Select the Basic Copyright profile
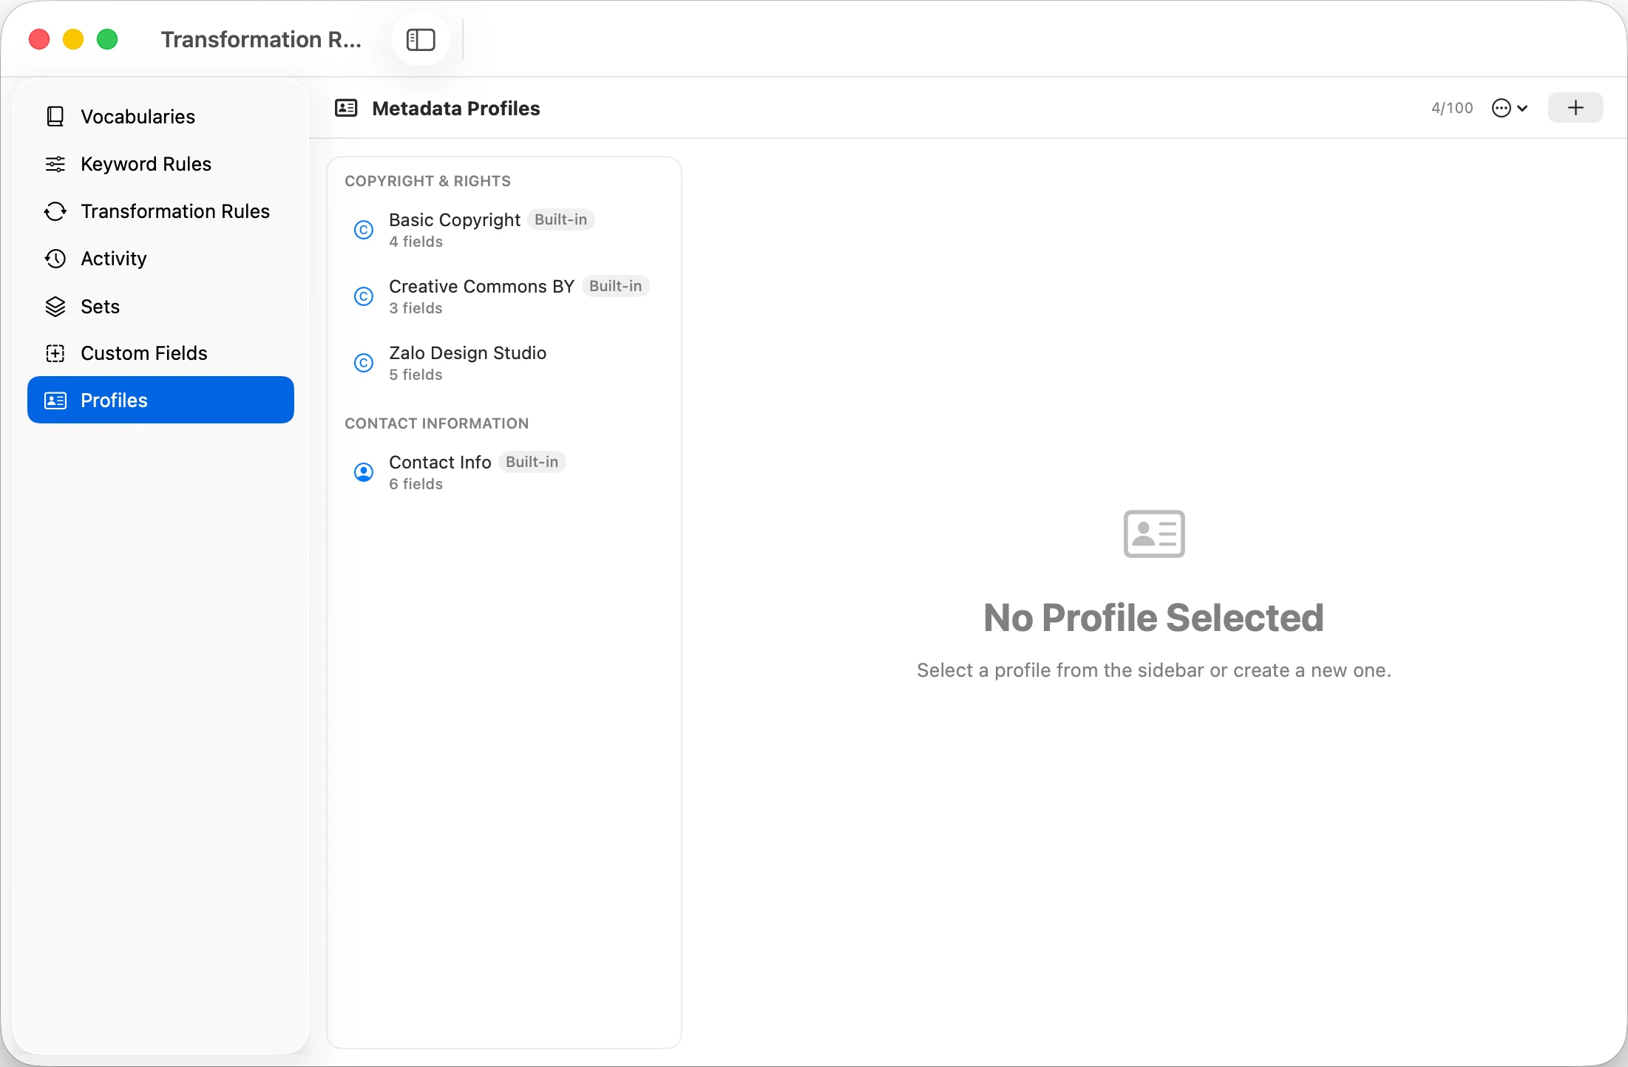 pyautogui.click(x=503, y=230)
